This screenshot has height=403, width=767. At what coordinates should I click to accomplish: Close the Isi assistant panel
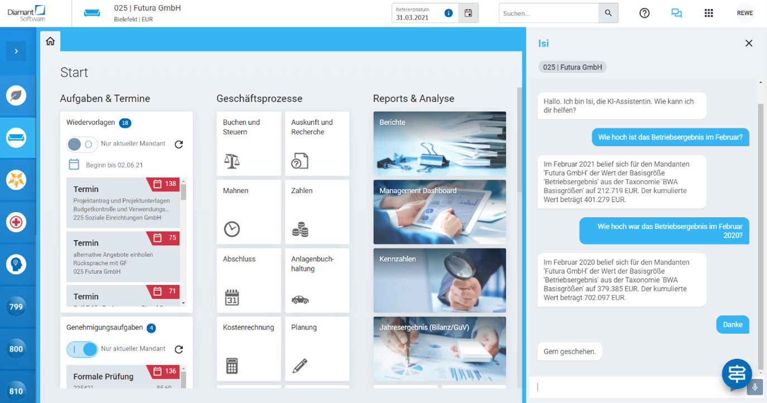749,43
